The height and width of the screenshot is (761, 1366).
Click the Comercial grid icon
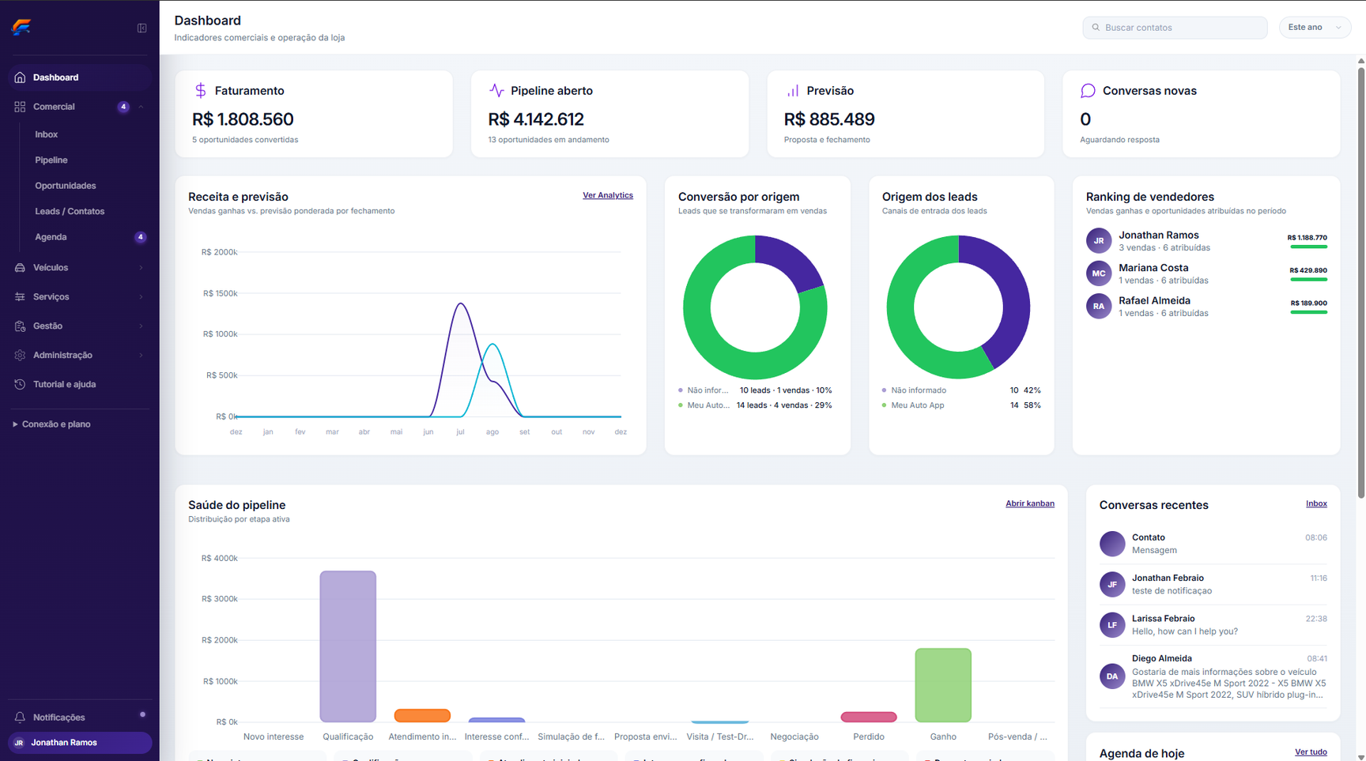pos(20,107)
